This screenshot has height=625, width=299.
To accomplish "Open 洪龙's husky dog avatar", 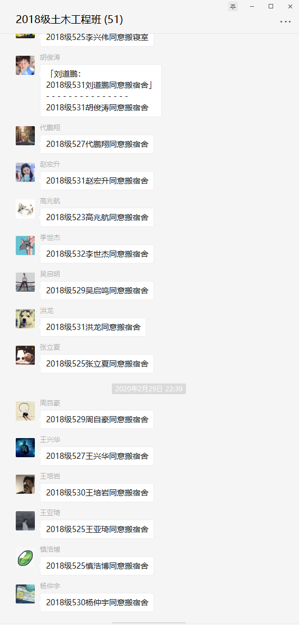I will point(25,319).
